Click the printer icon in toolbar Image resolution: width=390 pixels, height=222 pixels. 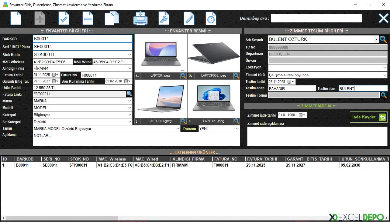click(x=140, y=18)
